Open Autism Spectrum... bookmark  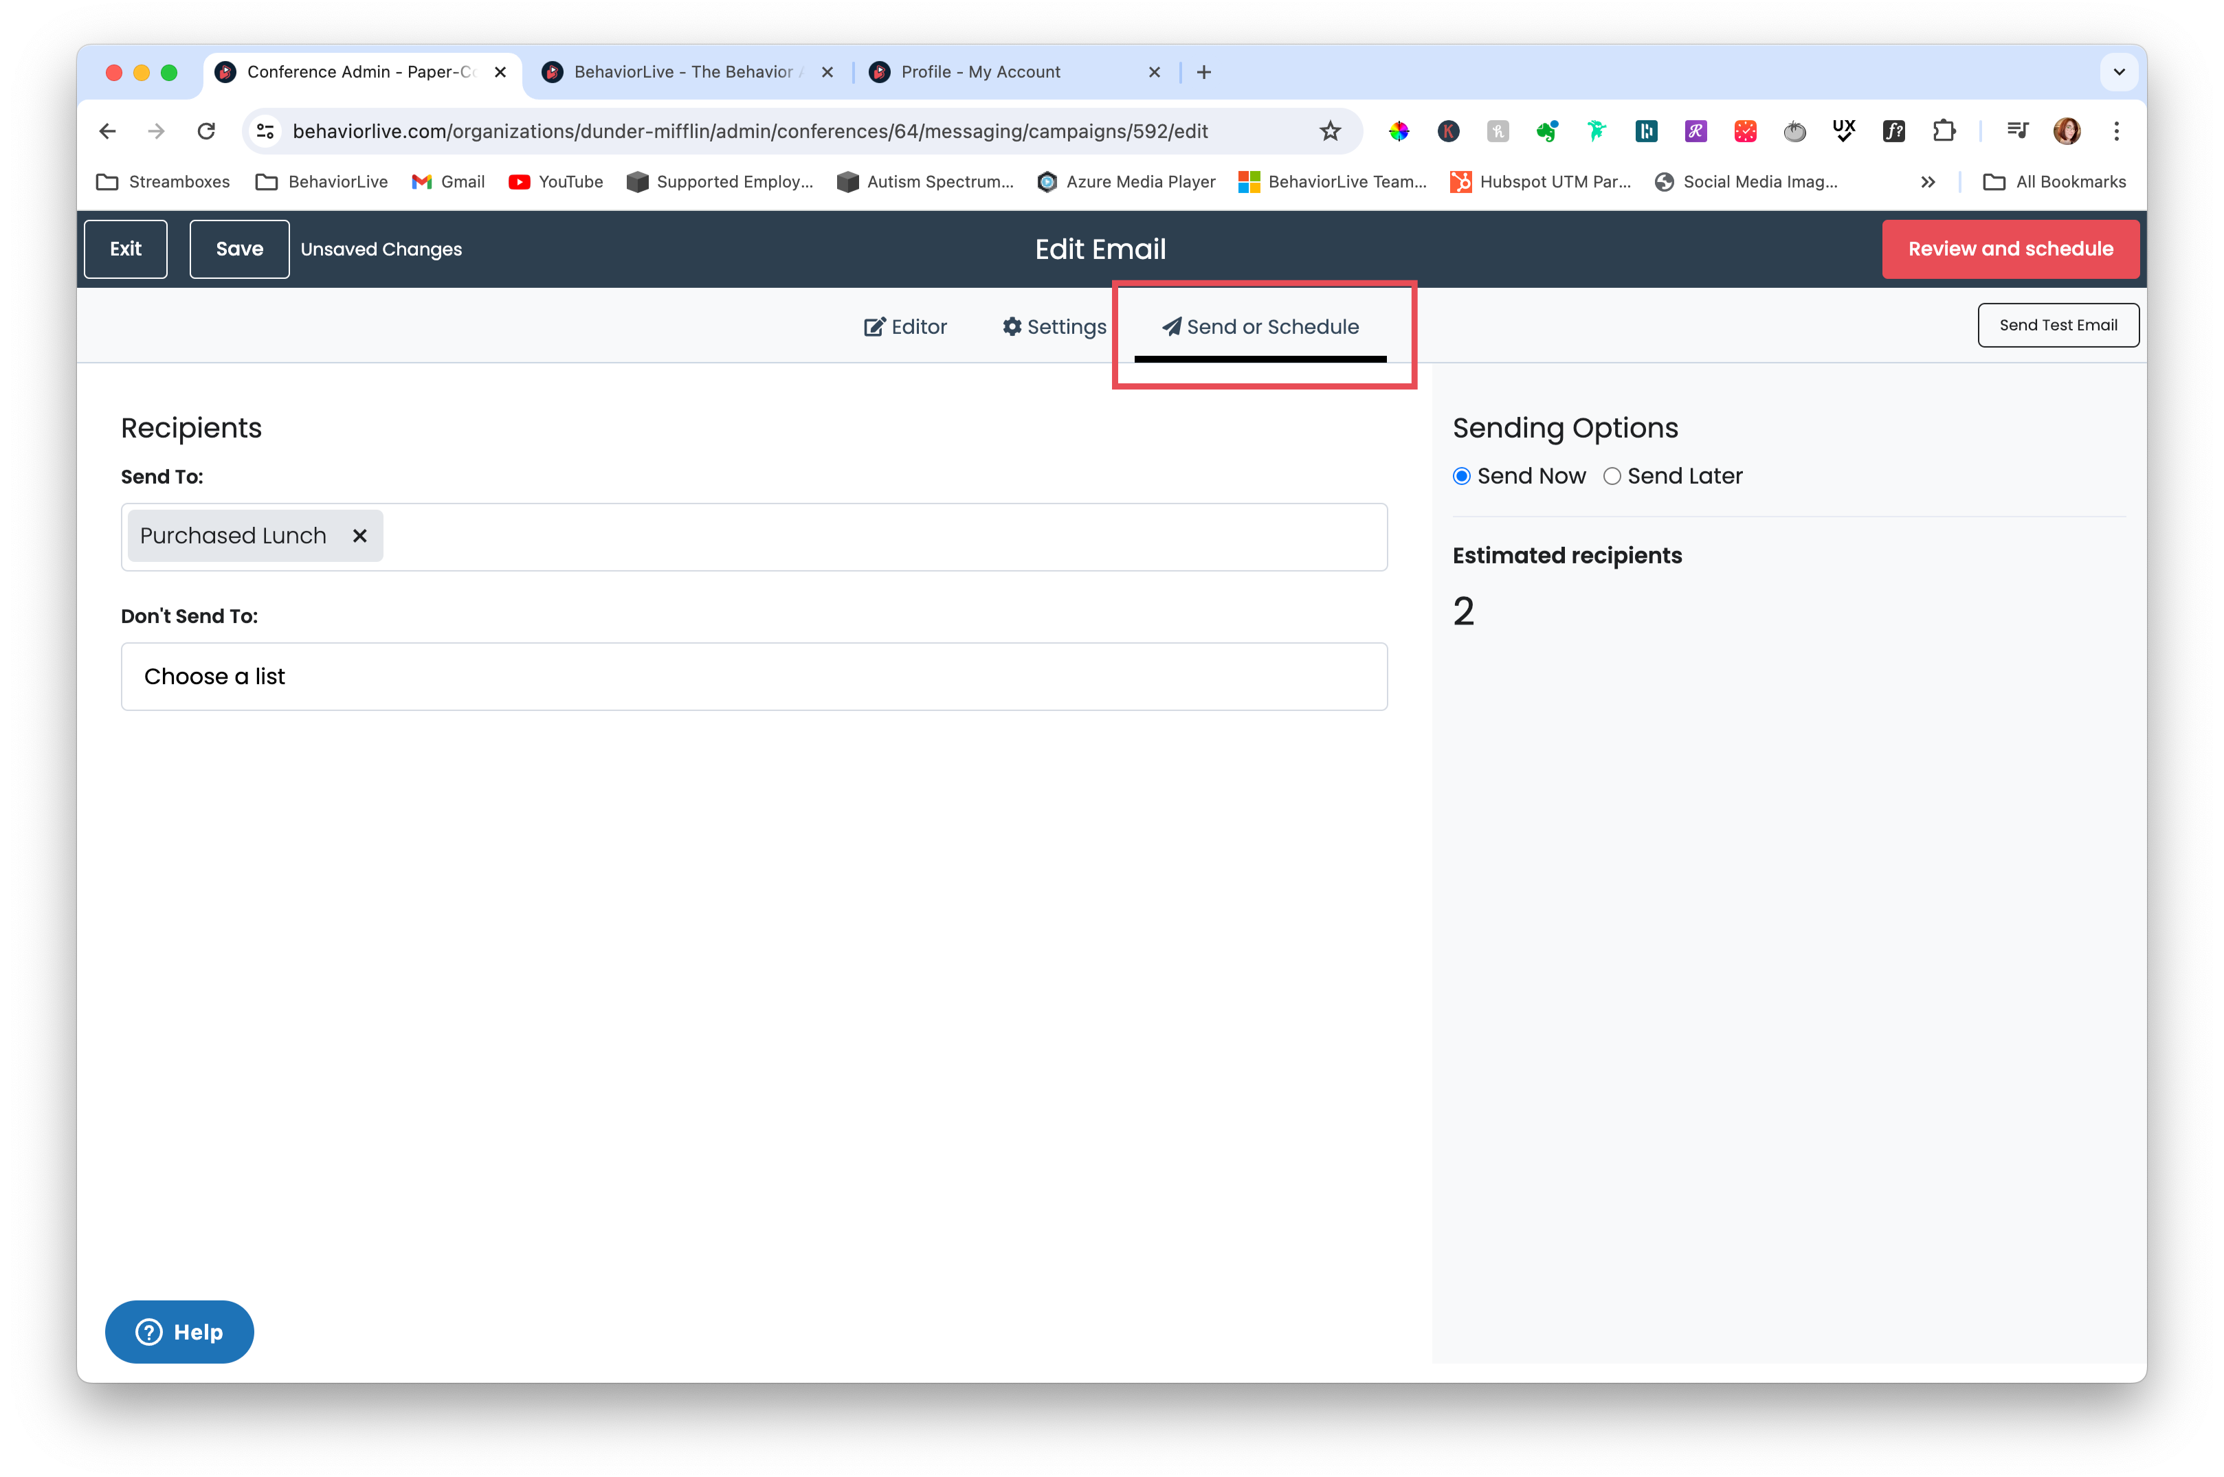(x=926, y=182)
